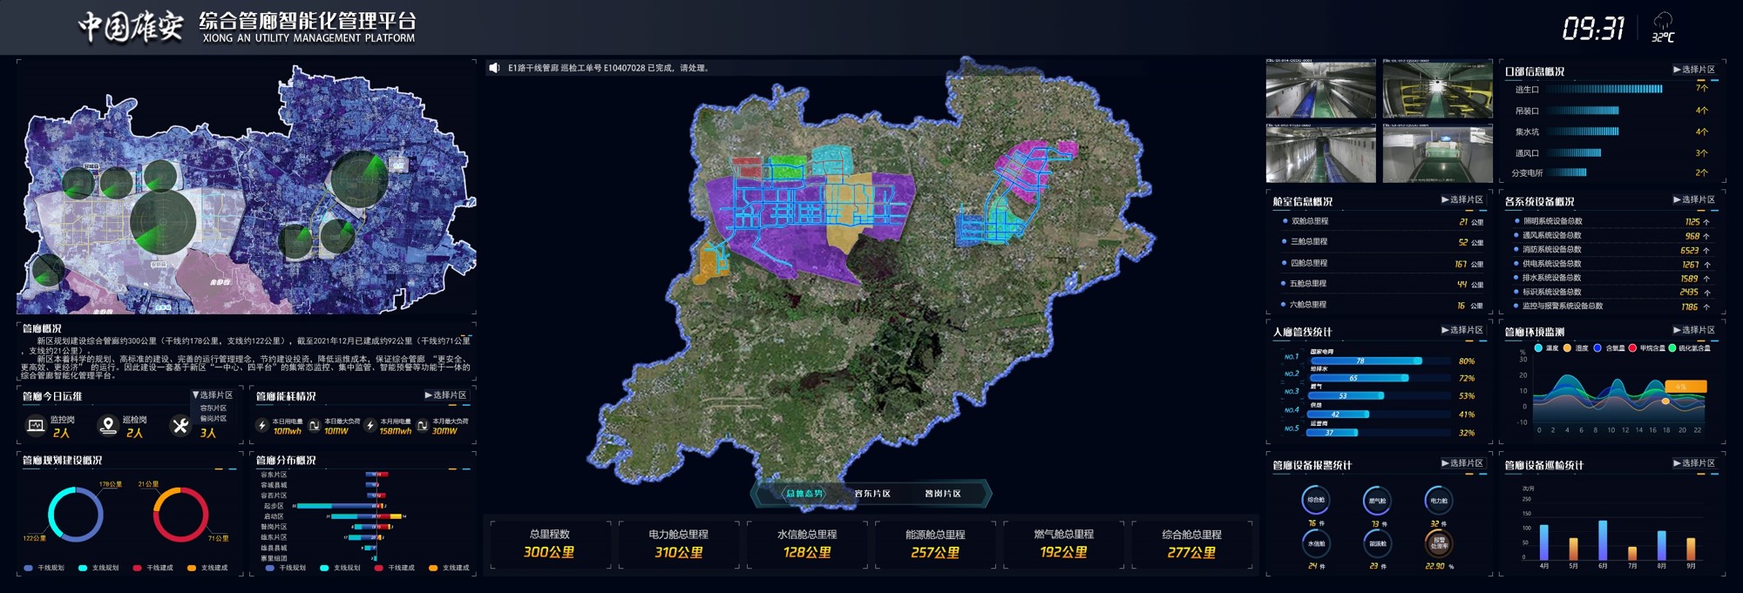This screenshot has height=593, width=1743.
Task: Click the speaker icon beside the notification text
Action: [x=494, y=68]
